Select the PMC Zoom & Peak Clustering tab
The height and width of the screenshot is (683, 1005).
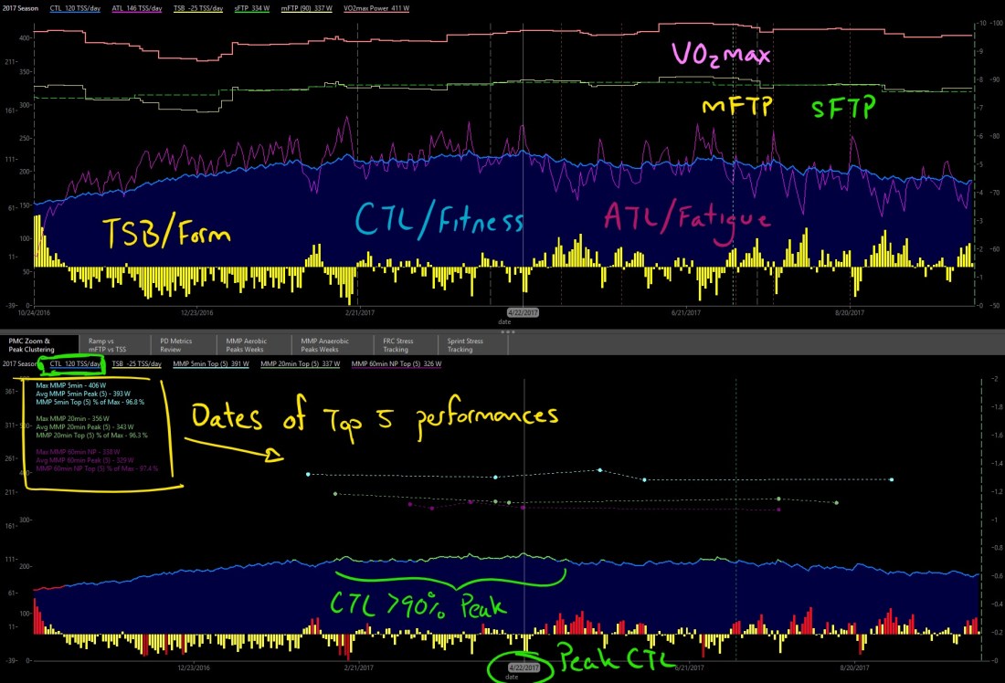(35, 344)
